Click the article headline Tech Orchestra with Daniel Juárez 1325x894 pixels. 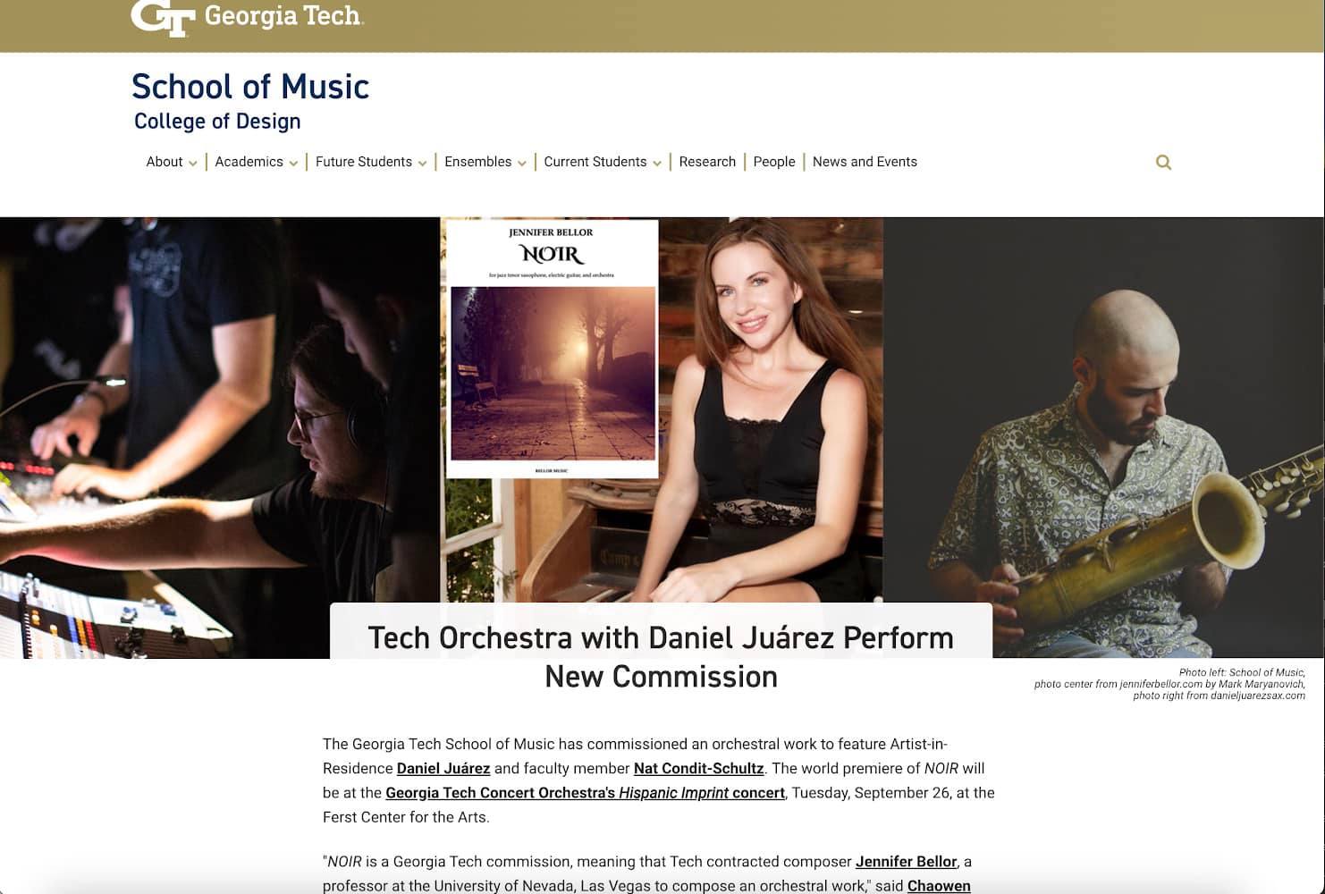pyautogui.click(x=661, y=657)
